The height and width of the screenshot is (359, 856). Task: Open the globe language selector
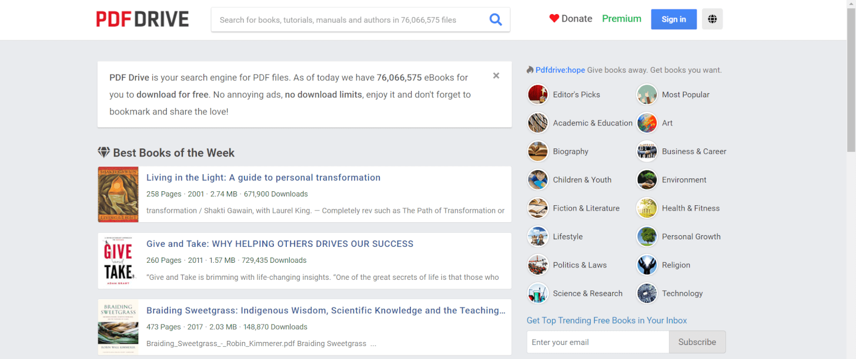[712, 19]
